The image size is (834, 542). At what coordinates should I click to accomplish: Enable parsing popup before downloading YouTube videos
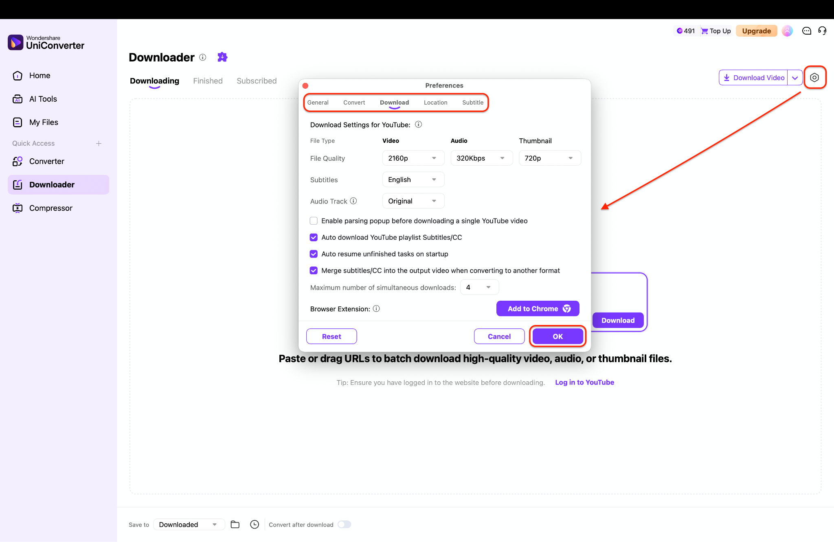pyautogui.click(x=314, y=221)
